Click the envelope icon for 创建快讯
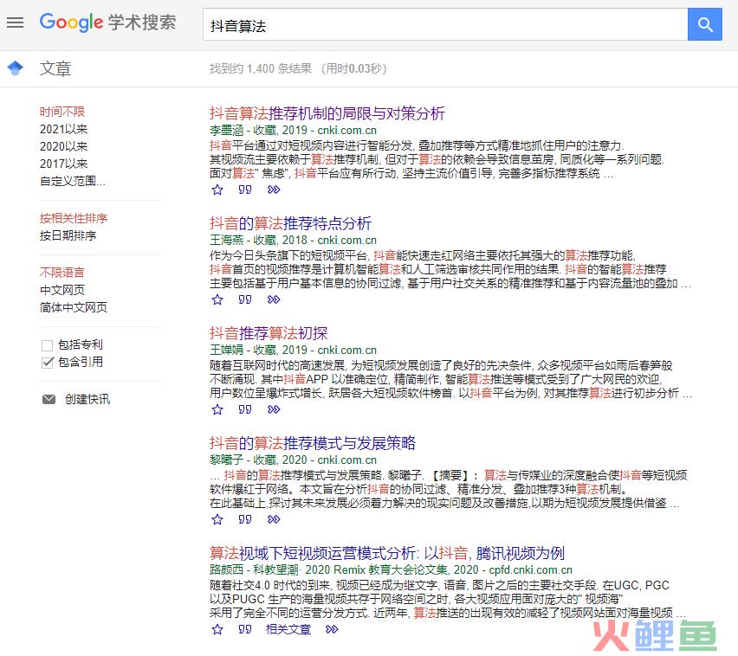 click(49, 399)
